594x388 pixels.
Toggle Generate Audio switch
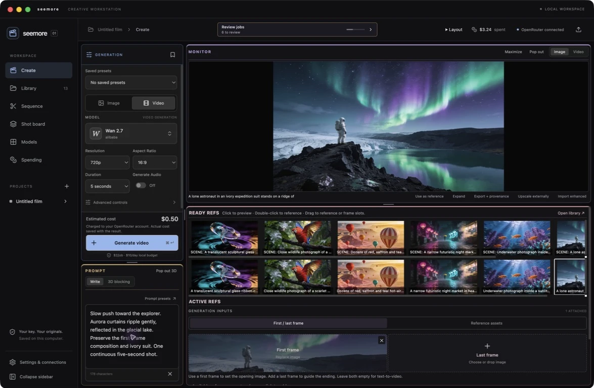[141, 185]
